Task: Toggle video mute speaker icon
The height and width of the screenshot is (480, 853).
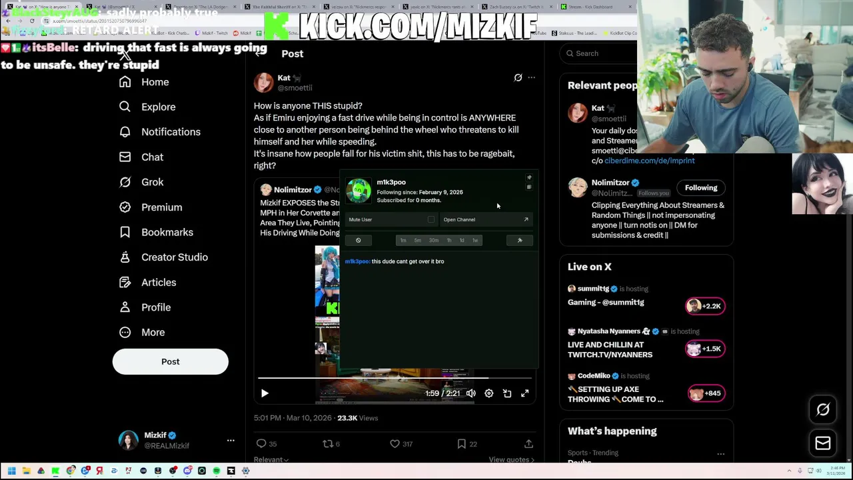Action: pos(471,393)
